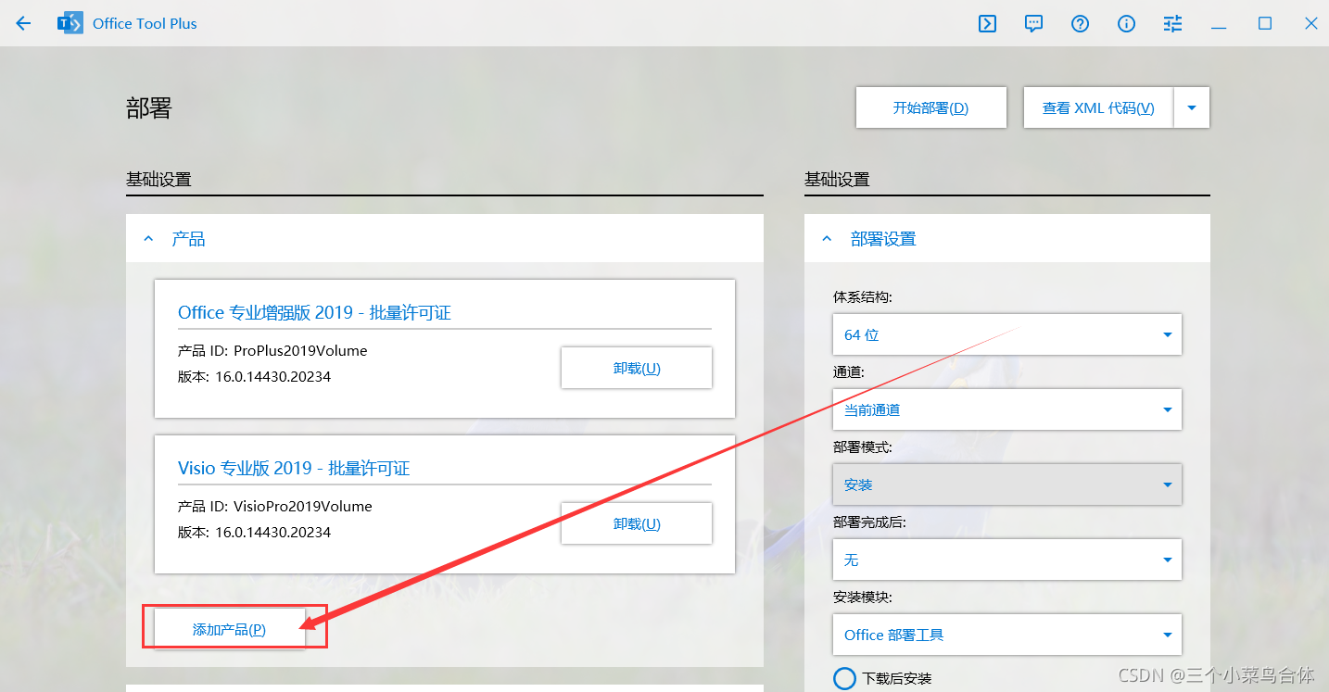The image size is (1329, 692).
Task: Open the 通道 channel dropdown
Action: pos(1007,409)
